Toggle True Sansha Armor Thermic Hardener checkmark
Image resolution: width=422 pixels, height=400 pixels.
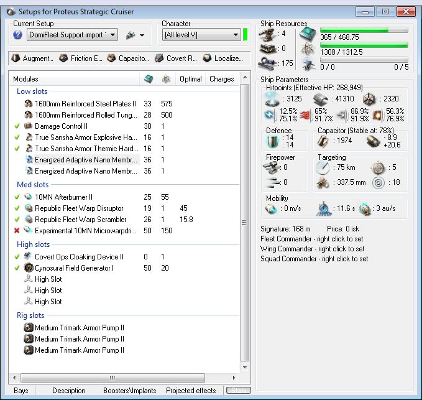(17, 149)
